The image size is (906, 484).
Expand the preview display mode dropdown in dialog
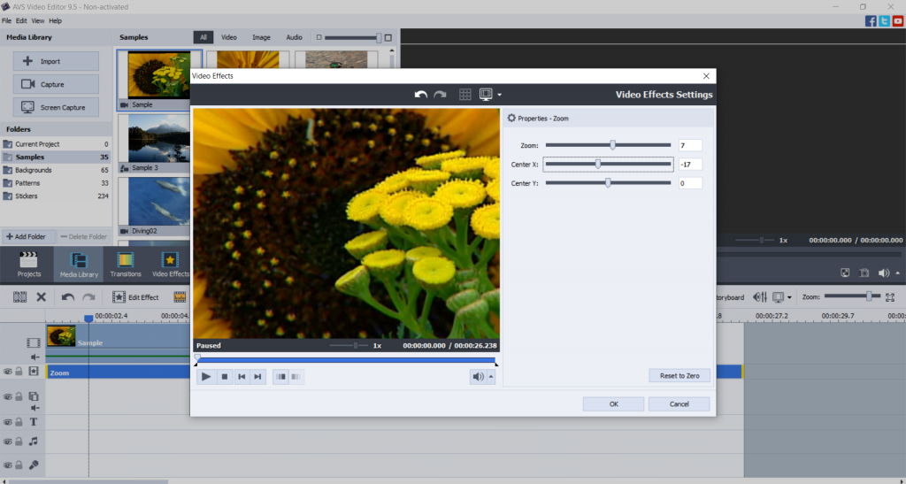point(499,95)
